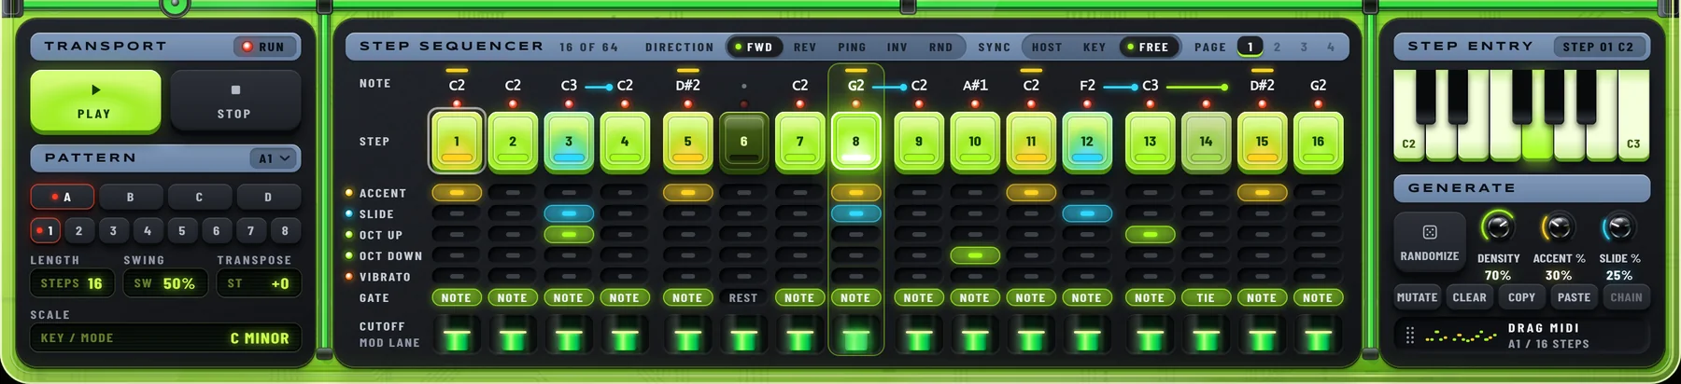Select step pad 16

click(x=1319, y=142)
